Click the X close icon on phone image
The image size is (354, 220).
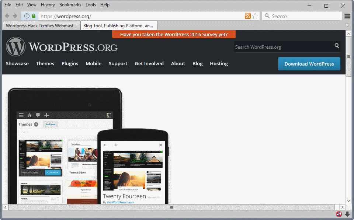(x=160, y=145)
